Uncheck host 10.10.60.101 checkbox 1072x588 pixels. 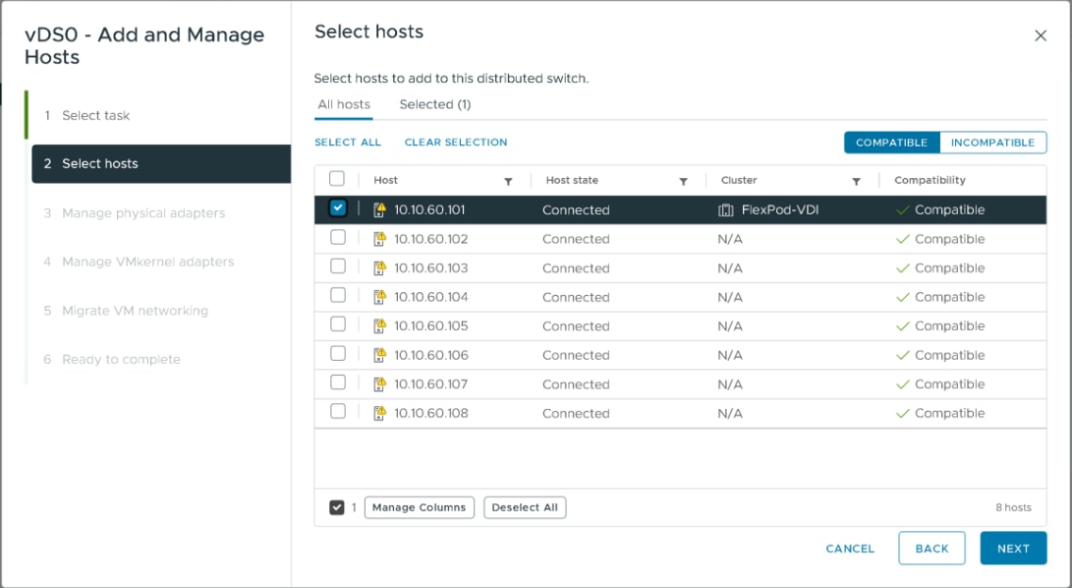tap(338, 207)
